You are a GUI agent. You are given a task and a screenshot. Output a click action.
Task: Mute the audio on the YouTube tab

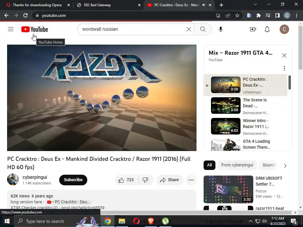[x=204, y=5]
